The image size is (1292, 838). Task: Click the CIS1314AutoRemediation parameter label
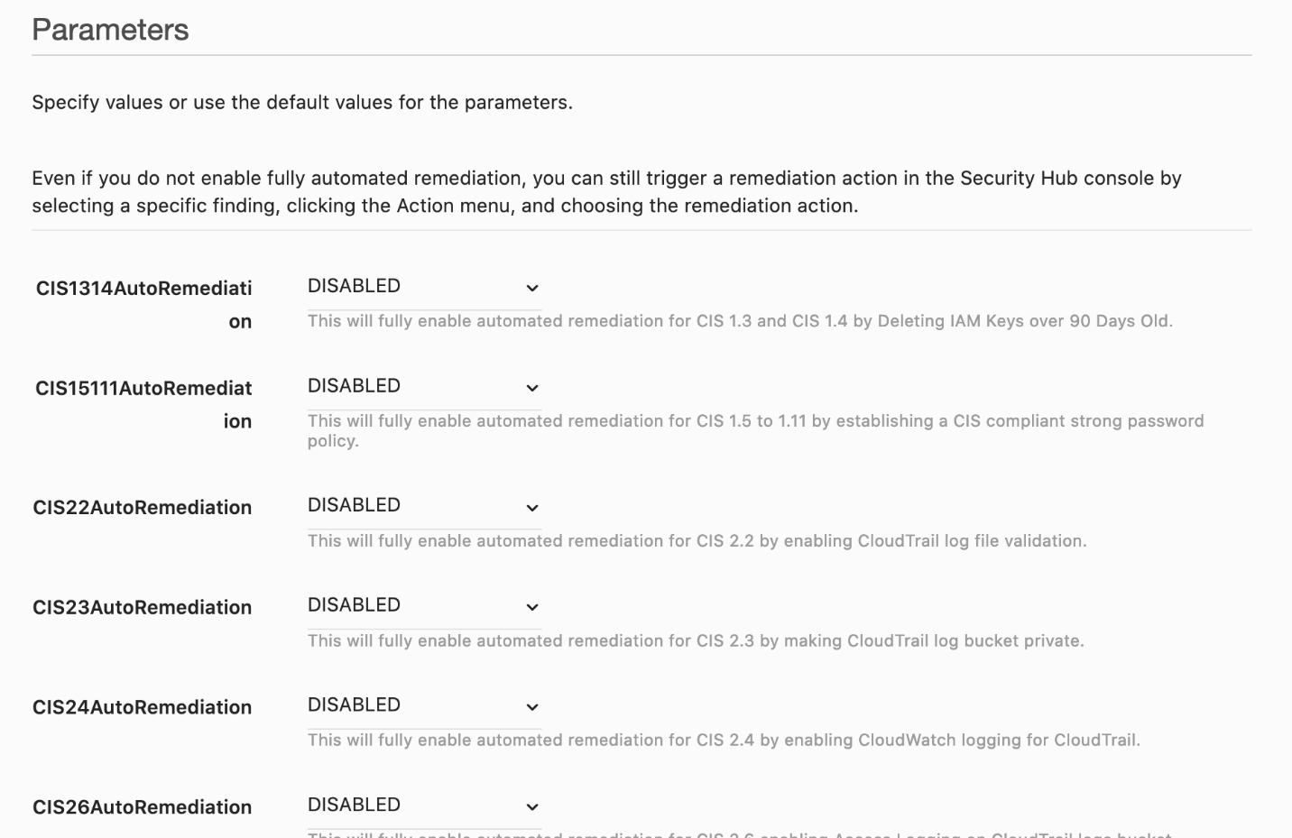143,302
